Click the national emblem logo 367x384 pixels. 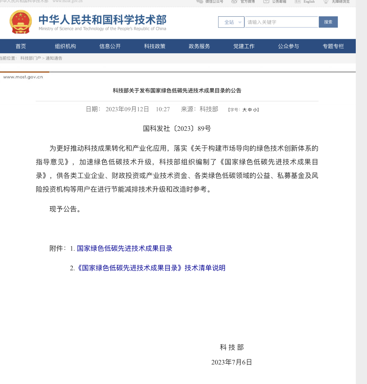pyautogui.click(x=21, y=22)
